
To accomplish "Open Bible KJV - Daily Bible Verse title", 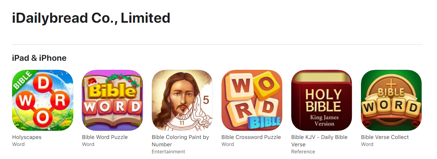I will click(319, 141).
